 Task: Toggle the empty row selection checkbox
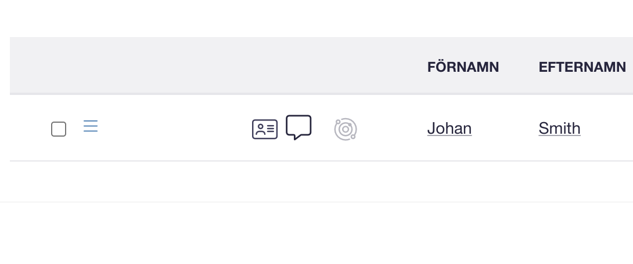[x=59, y=129]
